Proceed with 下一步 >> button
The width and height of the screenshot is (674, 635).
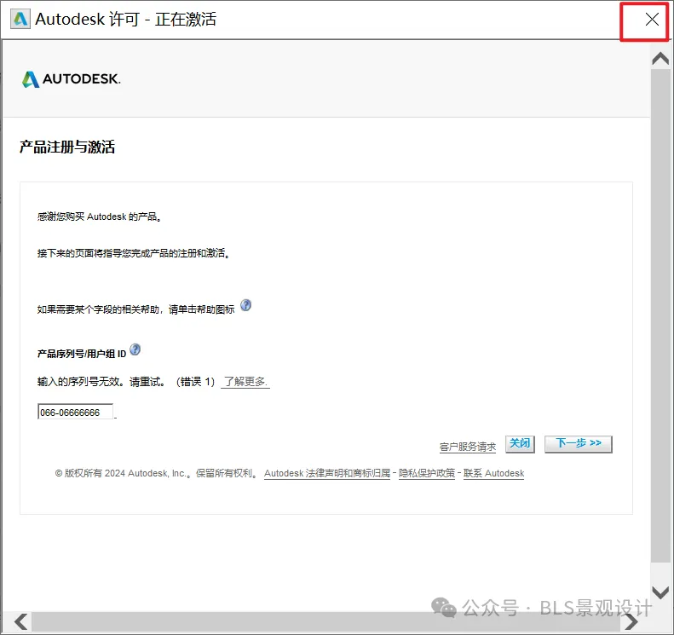(x=579, y=444)
